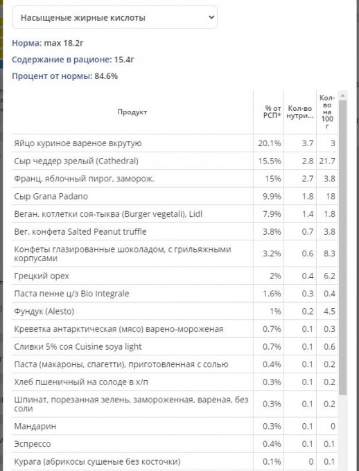Screen dimensions: 359x471
Task: Open the Насыщеные жирные кислоты nutrient dropdown
Action: (114, 17)
